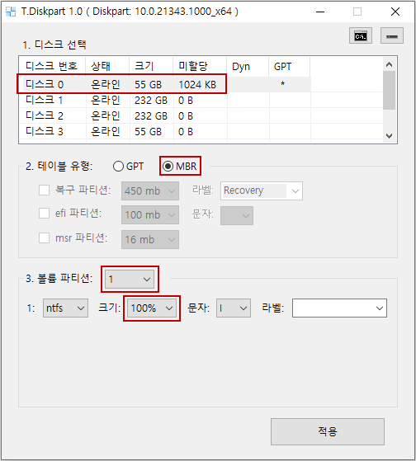This screenshot has height=461, width=416.
Task: Click the 상태 column header
Action: tap(107, 67)
